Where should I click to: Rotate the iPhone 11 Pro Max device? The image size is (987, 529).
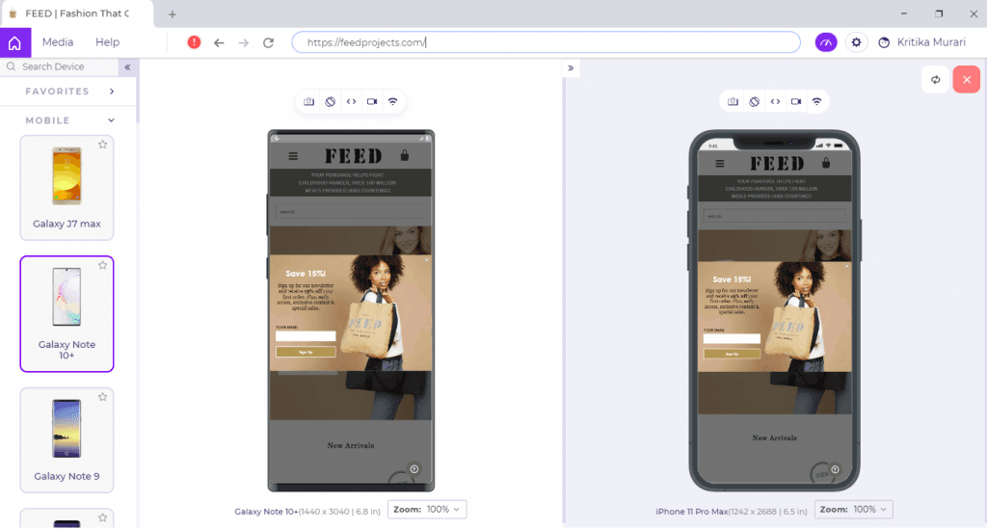coord(754,101)
